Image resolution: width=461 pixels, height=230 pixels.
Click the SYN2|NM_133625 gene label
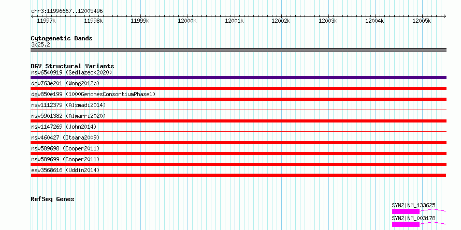click(x=414, y=205)
